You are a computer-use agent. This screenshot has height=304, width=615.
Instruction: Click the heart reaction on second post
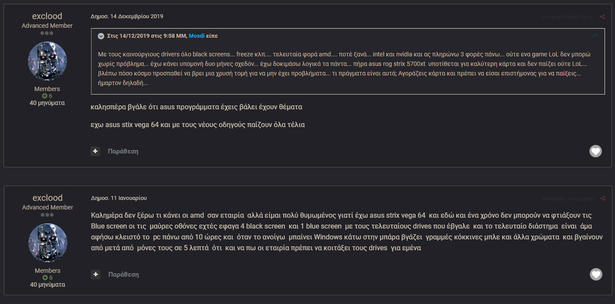(596, 274)
